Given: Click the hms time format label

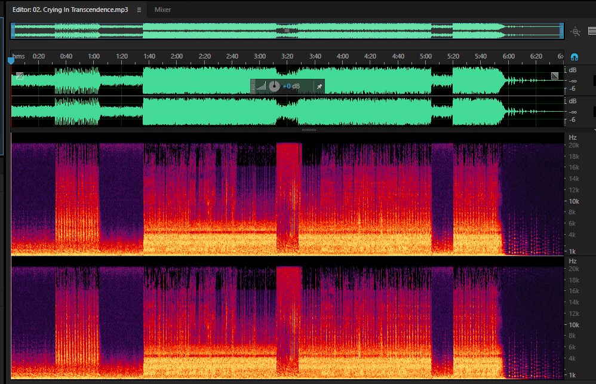Looking at the screenshot, I should click(x=19, y=56).
